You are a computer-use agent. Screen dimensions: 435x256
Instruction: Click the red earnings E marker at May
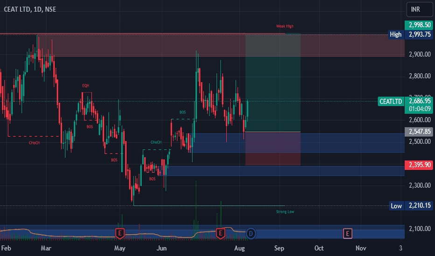pos(120,233)
